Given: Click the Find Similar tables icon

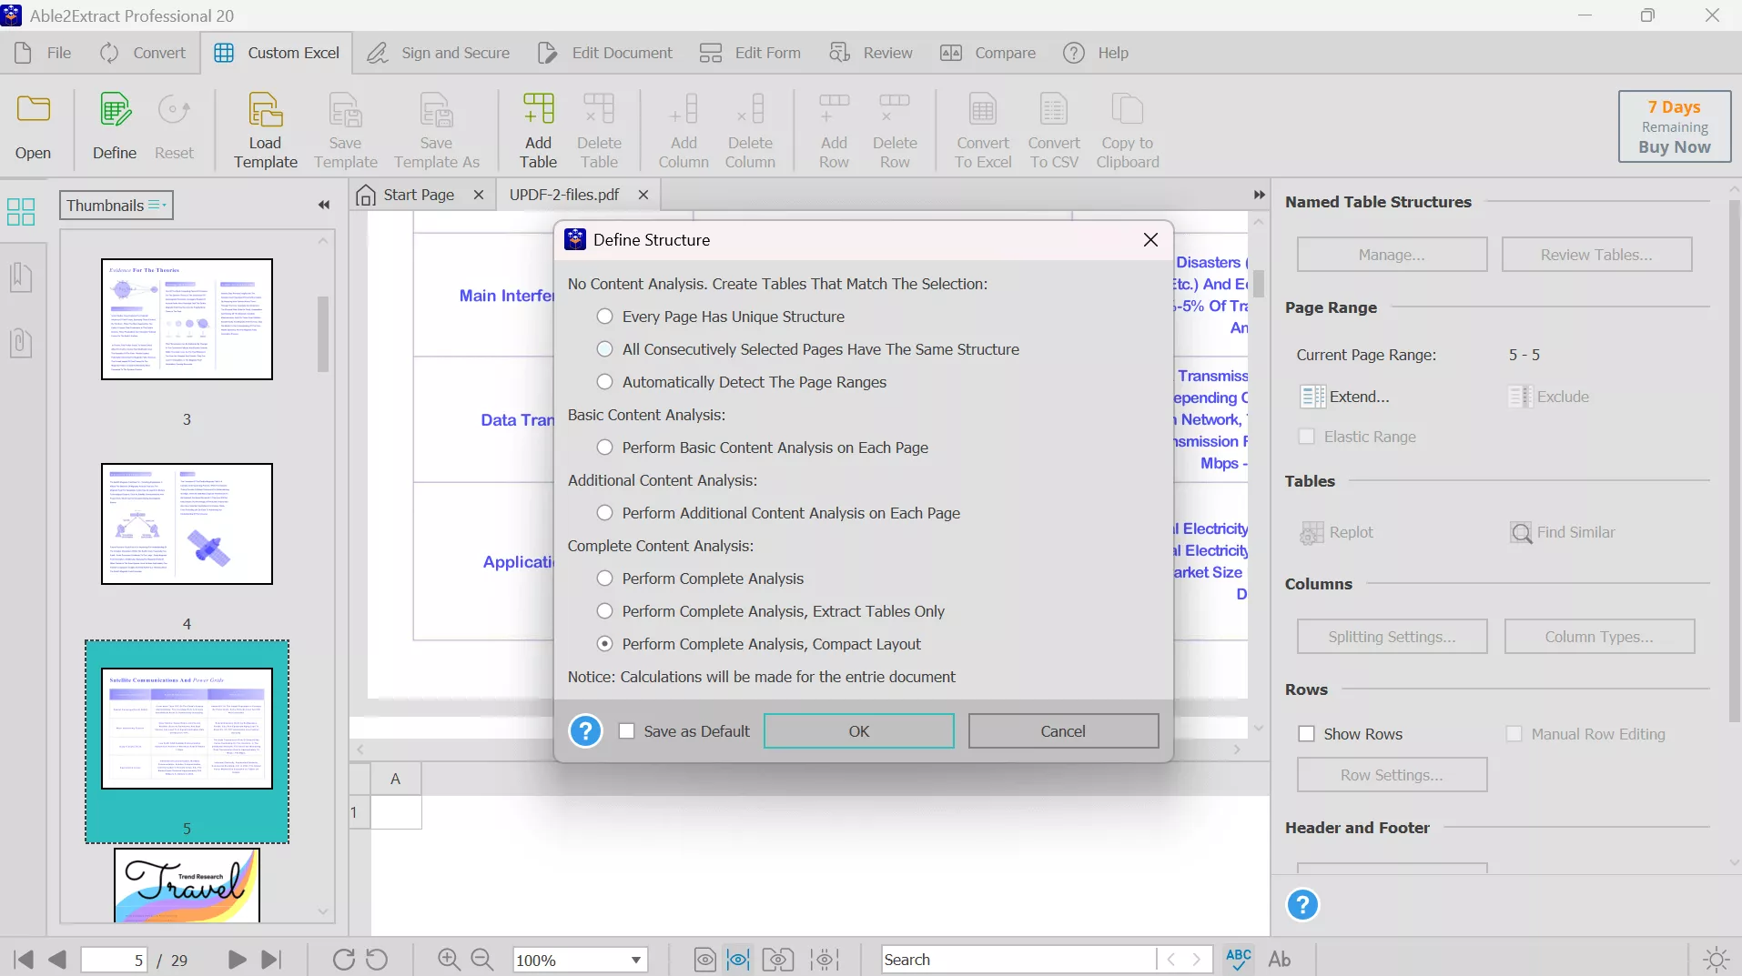Looking at the screenshot, I should point(1520,532).
